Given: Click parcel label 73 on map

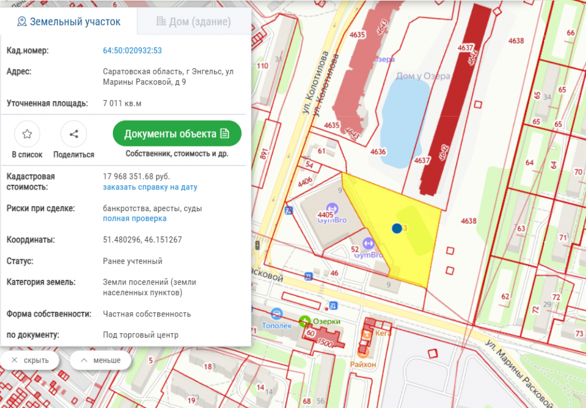Looking at the screenshot, I should 579,334.
